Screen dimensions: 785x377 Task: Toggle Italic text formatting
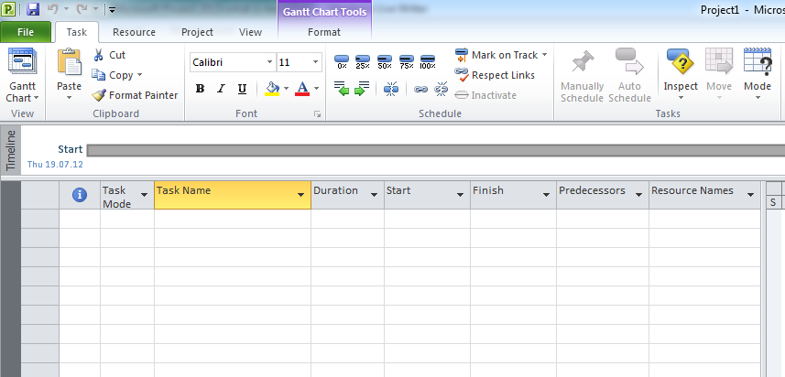[221, 89]
